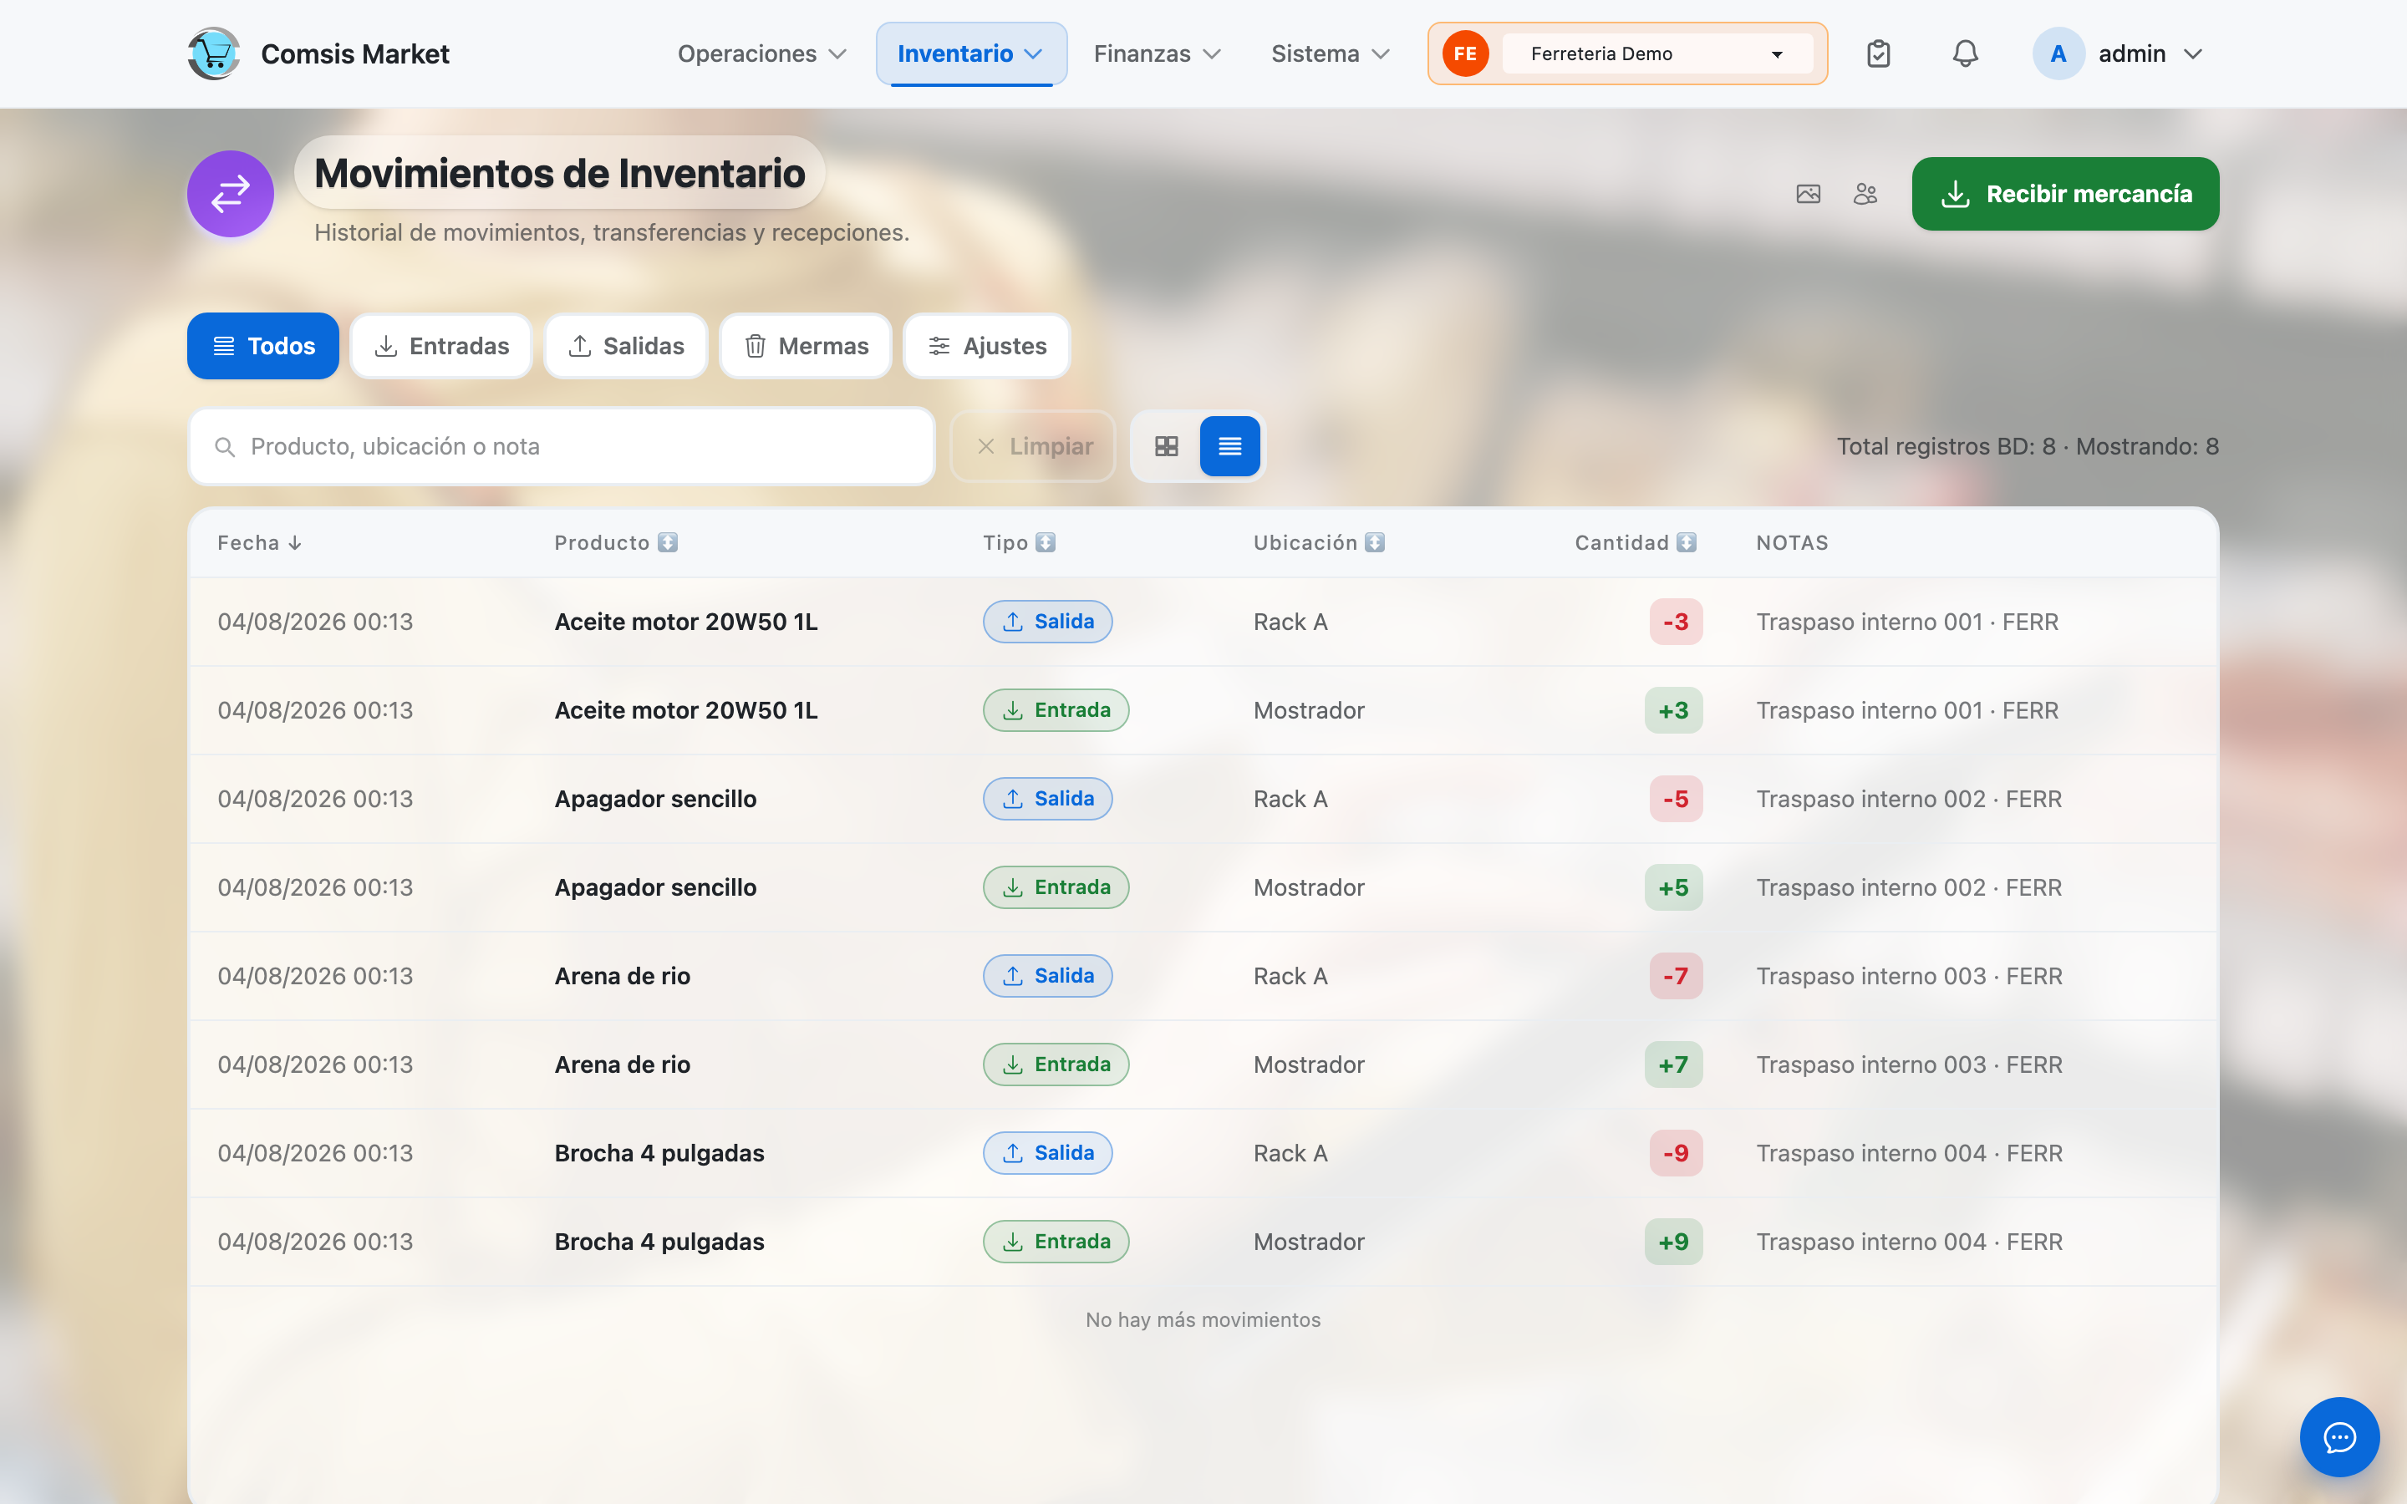Open the admin user dropdown chevron
The image size is (2407, 1504).
(2192, 53)
